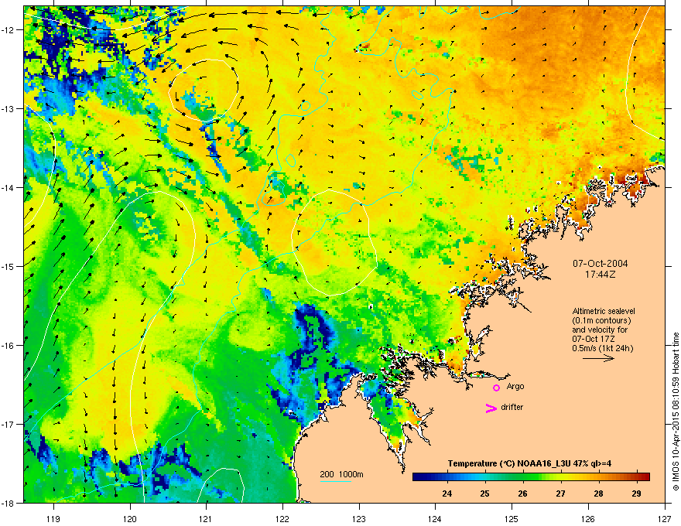Click the temperature colorbar at dark red end
This screenshot has width=681, height=526.
click(x=645, y=476)
